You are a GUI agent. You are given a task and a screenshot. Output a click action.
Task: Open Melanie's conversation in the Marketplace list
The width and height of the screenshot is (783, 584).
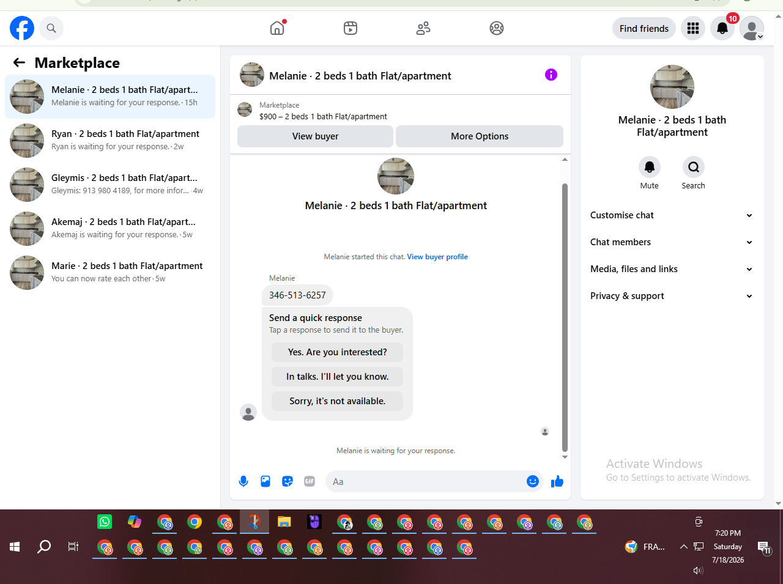tap(110, 97)
